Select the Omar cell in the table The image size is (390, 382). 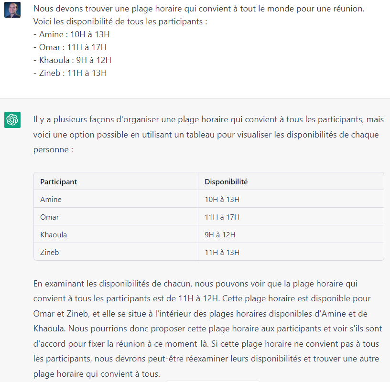[50, 217]
